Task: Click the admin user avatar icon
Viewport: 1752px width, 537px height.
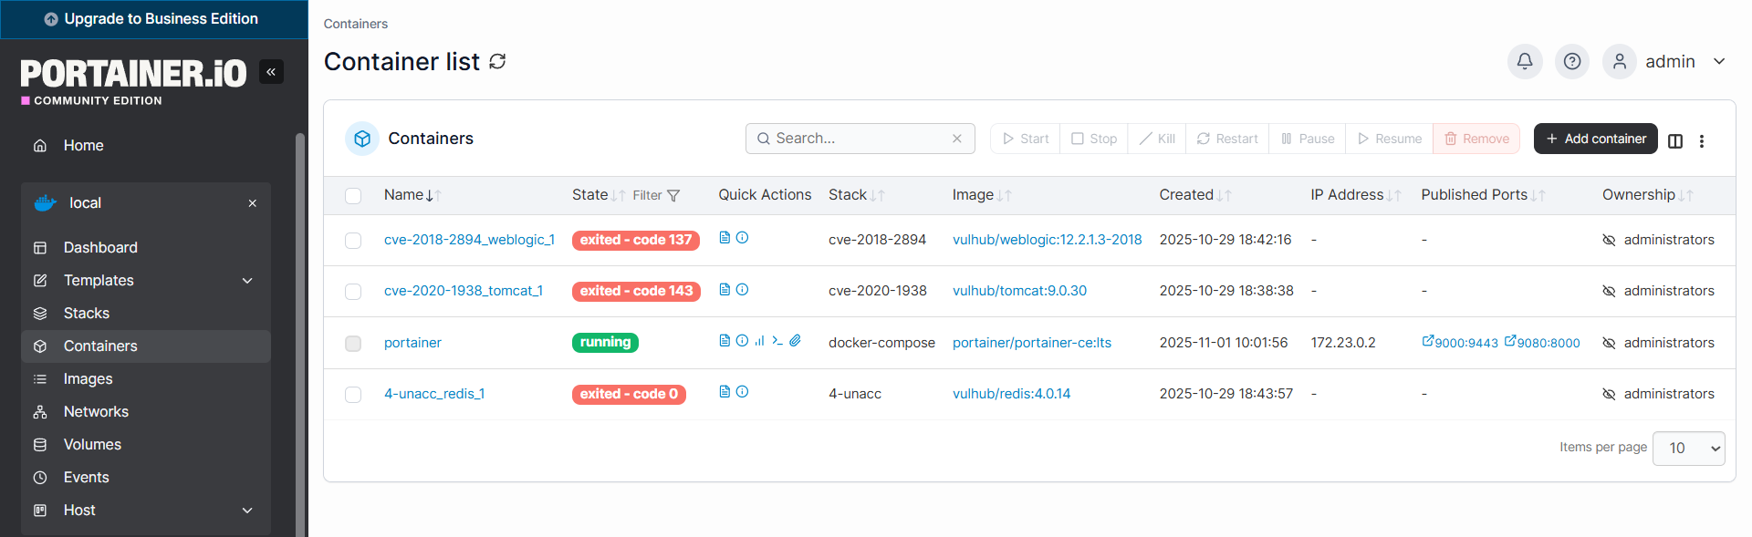Action: (1620, 61)
